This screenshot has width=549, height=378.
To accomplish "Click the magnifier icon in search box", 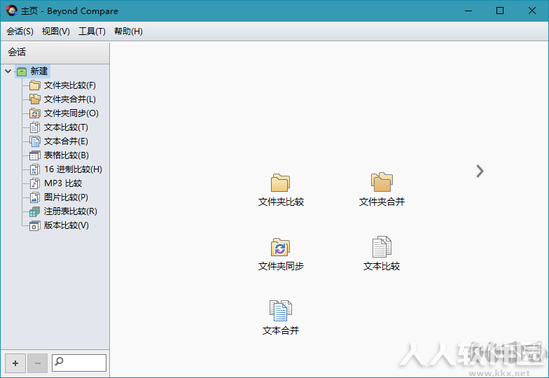I will coord(59,361).
